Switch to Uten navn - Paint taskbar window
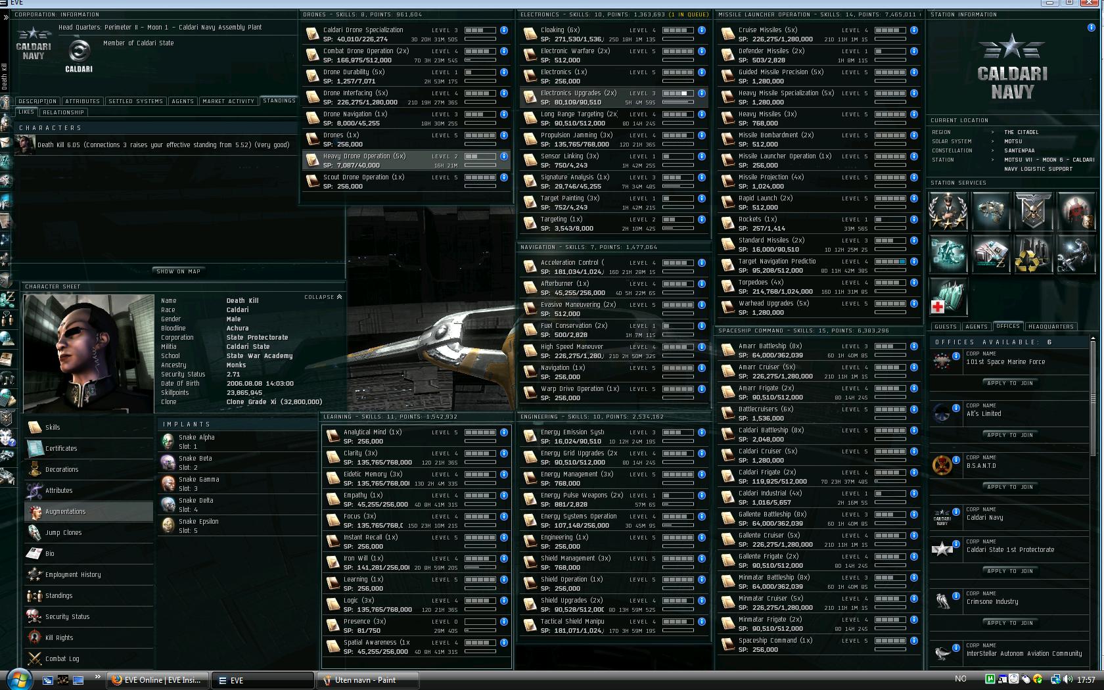 pos(368,680)
